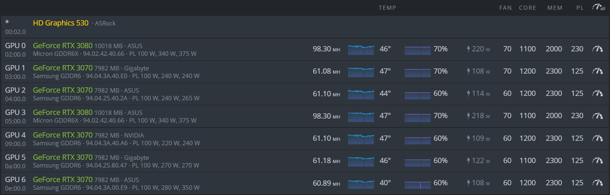The height and width of the screenshot is (195, 610).
Task: Click the PL column header
Action: 580,8
